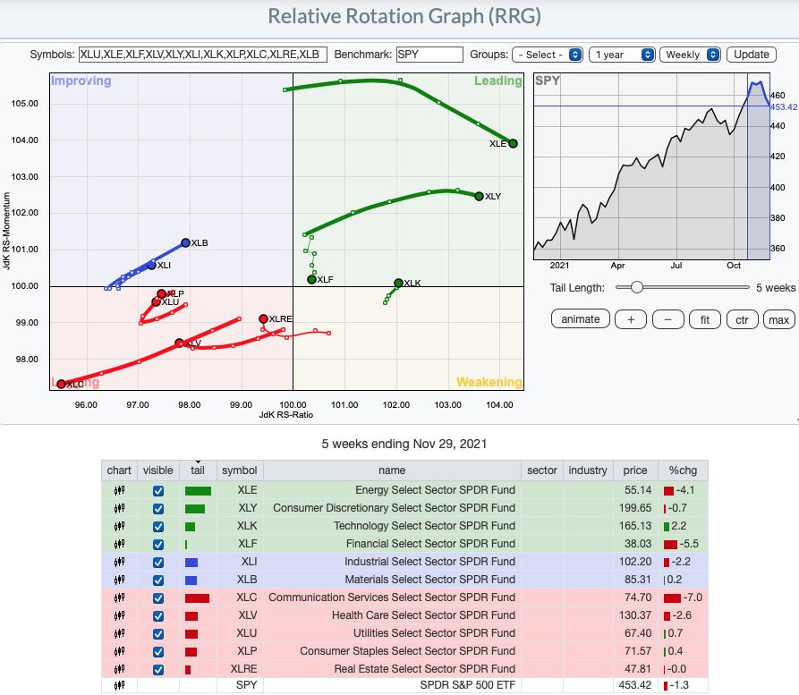The width and height of the screenshot is (799, 695).
Task: Click the sector column header
Action: 541,470
